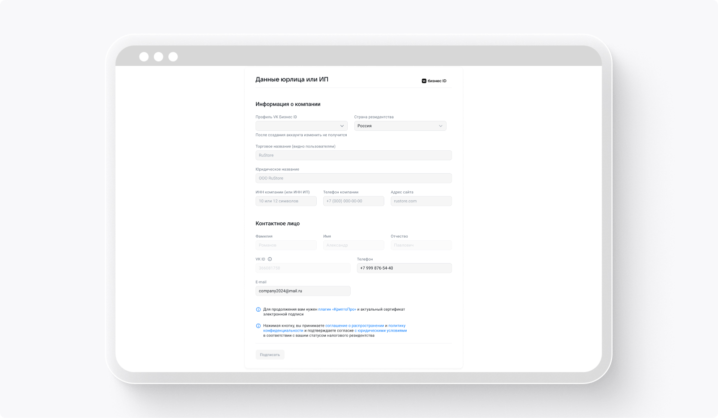Click the info icon beside the agreement notice
The width and height of the screenshot is (718, 418).
coord(258,325)
